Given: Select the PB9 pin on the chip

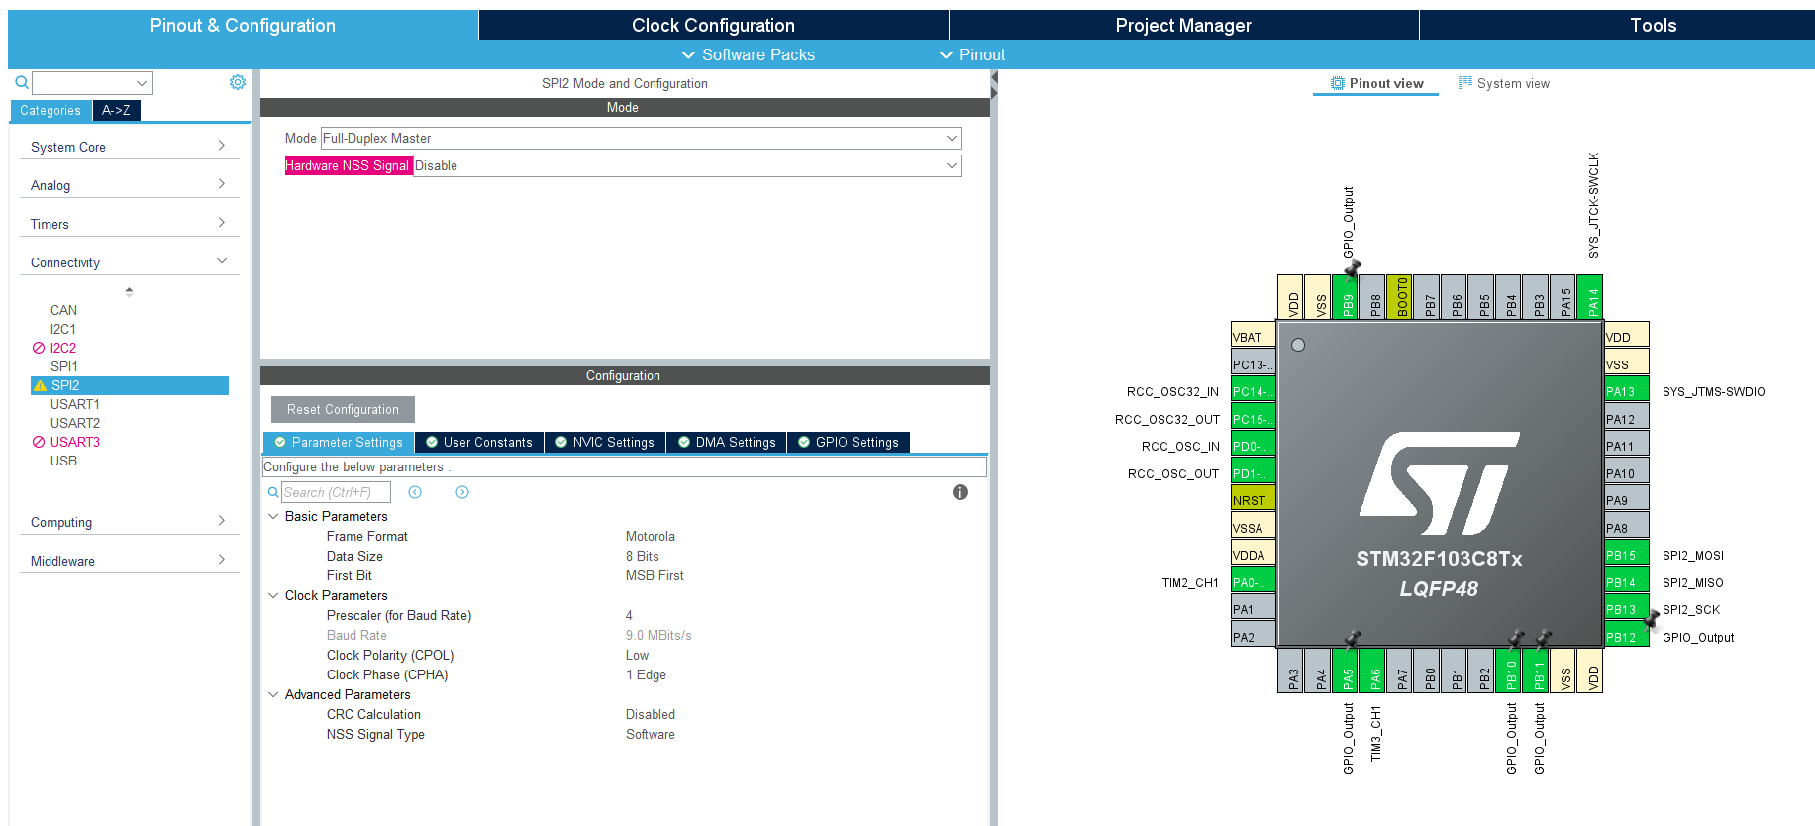Looking at the screenshot, I should 1345,297.
